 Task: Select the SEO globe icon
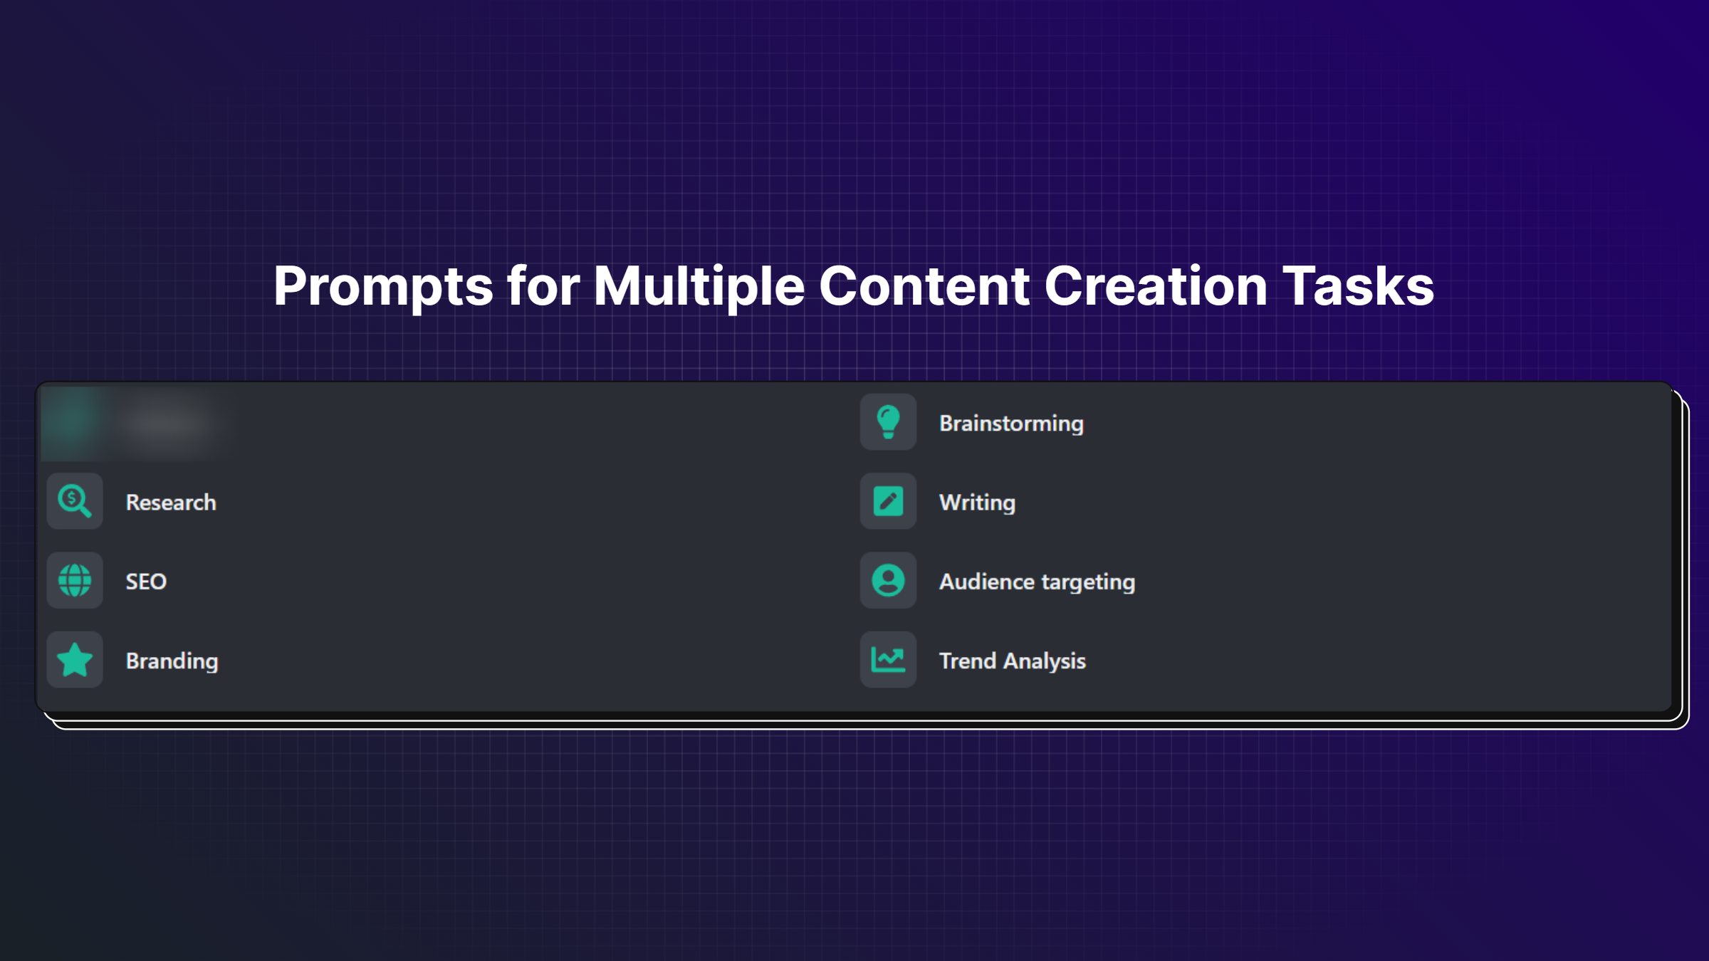pyautogui.click(x=75, y=580)
